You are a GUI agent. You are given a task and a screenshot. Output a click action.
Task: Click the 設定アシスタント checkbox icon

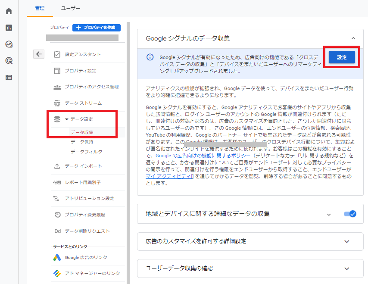(57, 54)
